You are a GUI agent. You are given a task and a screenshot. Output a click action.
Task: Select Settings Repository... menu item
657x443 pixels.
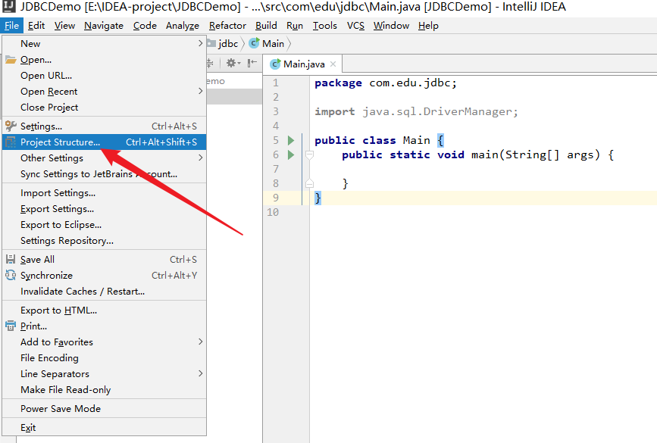[x=105, y=240]
